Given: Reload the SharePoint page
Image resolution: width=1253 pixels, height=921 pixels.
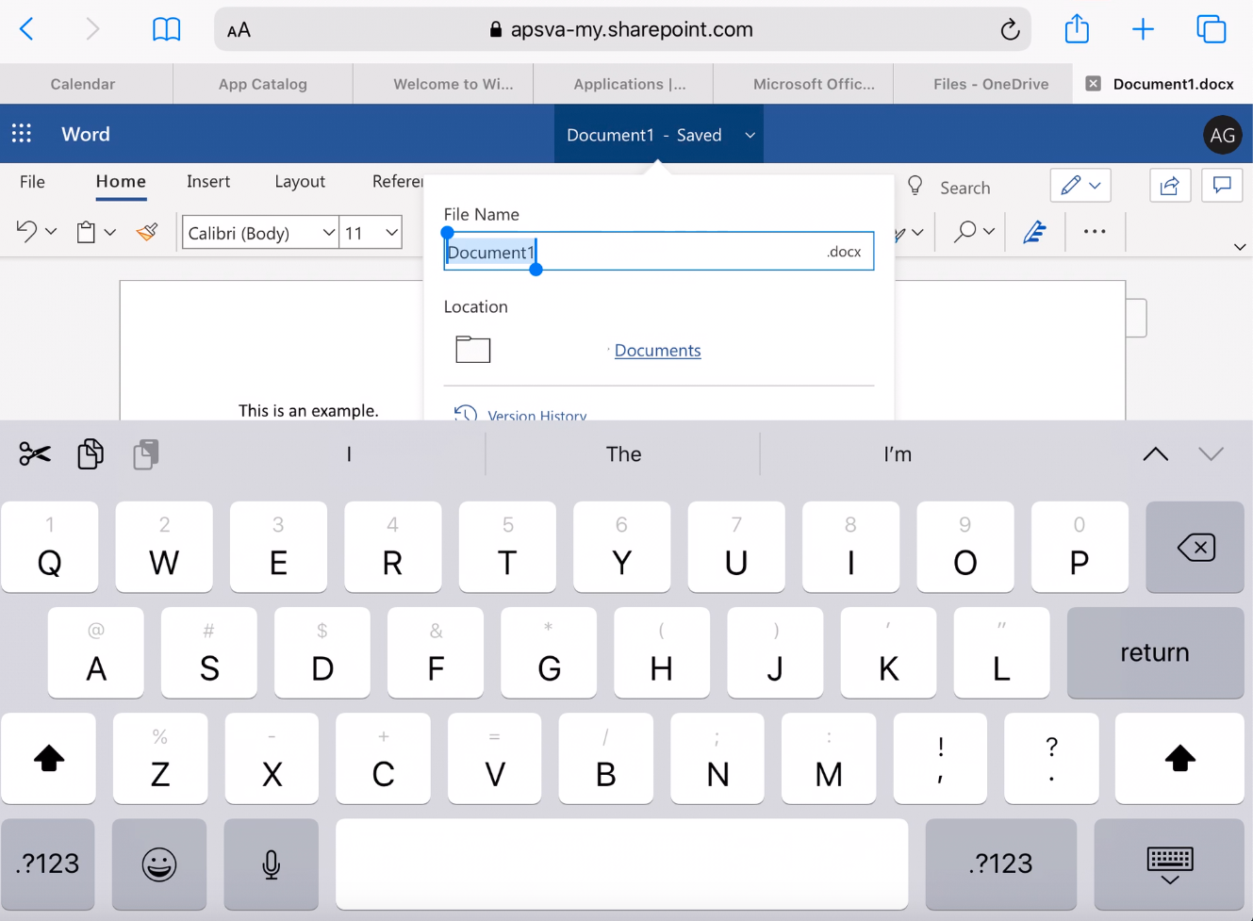Looking at the screenshot, I should (x=1010, y=29).
